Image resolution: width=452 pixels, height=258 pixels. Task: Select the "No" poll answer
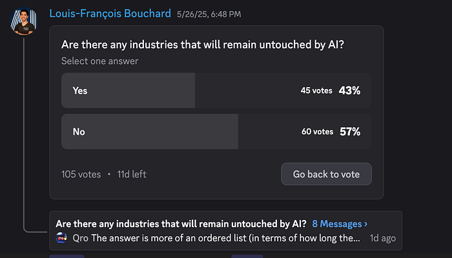(79, 132)
